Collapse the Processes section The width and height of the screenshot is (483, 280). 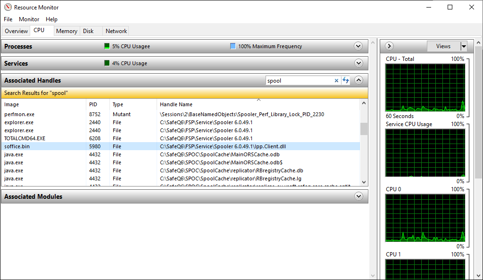coord(358,46)
